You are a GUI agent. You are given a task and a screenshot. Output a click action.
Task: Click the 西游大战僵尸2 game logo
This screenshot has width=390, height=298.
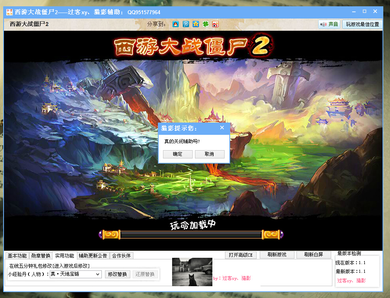coord(193,46)
